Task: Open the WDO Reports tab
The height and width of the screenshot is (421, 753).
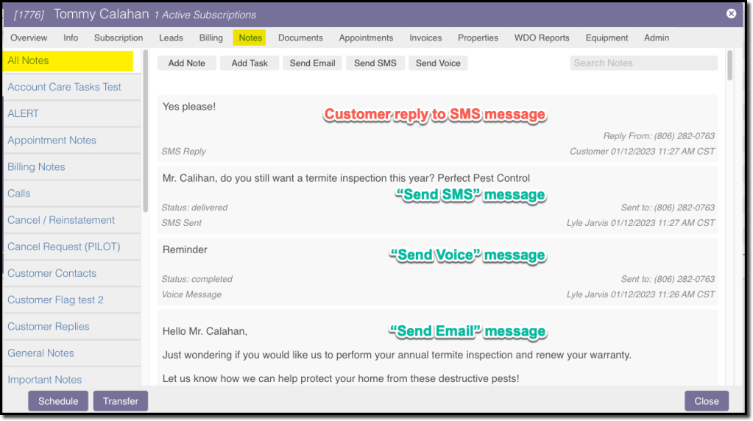Action: pos(542,38)
